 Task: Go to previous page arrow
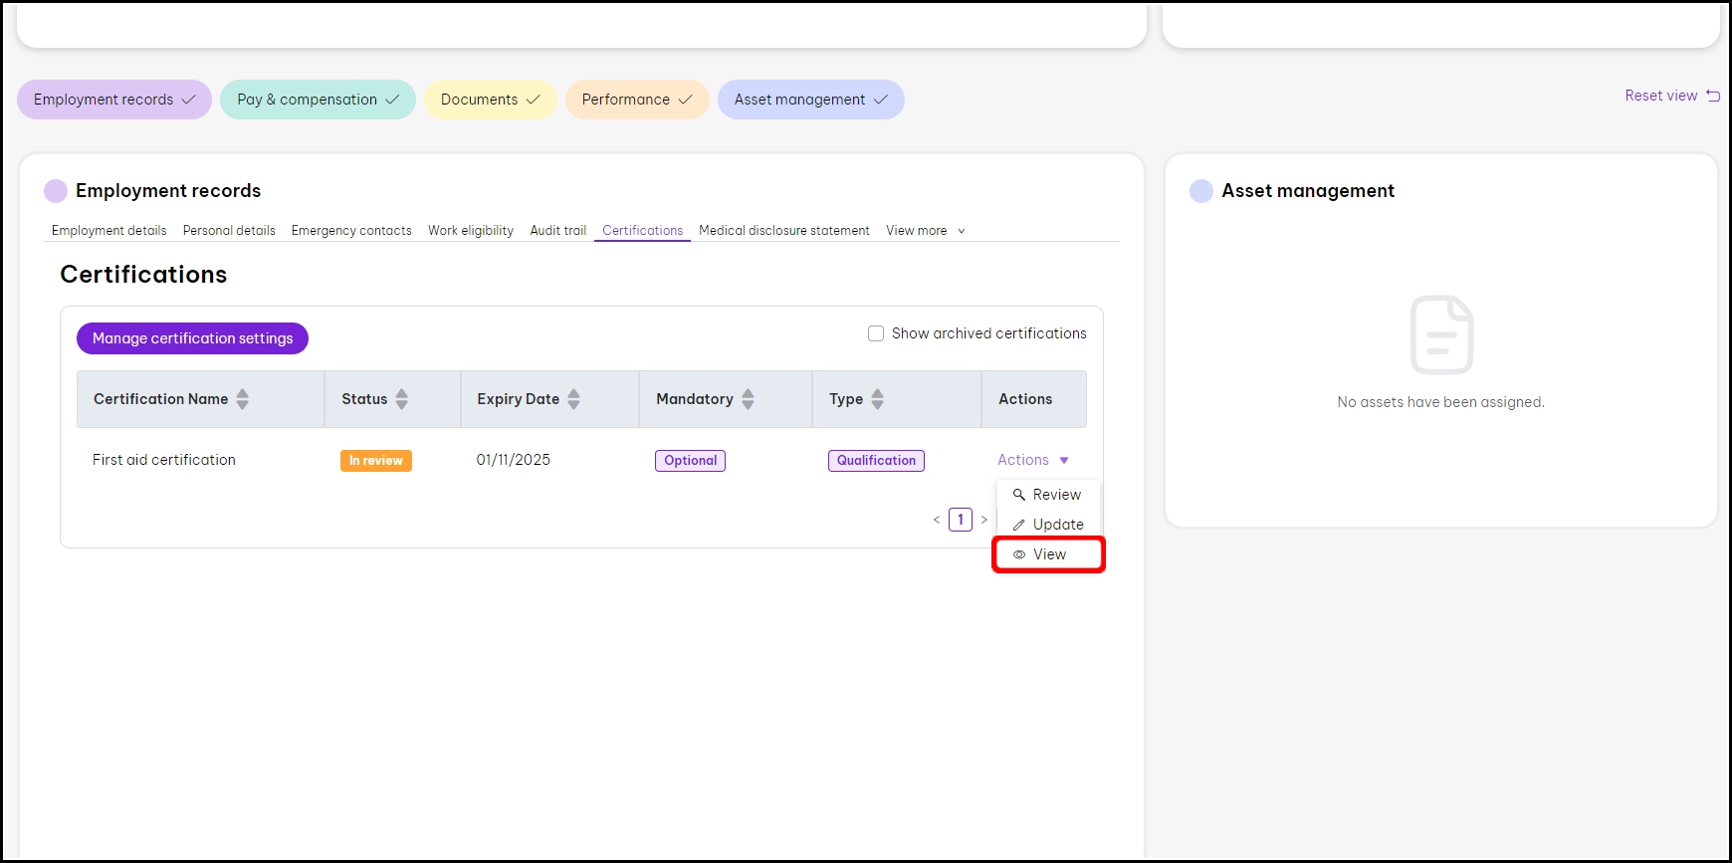(x=937, y=520)
